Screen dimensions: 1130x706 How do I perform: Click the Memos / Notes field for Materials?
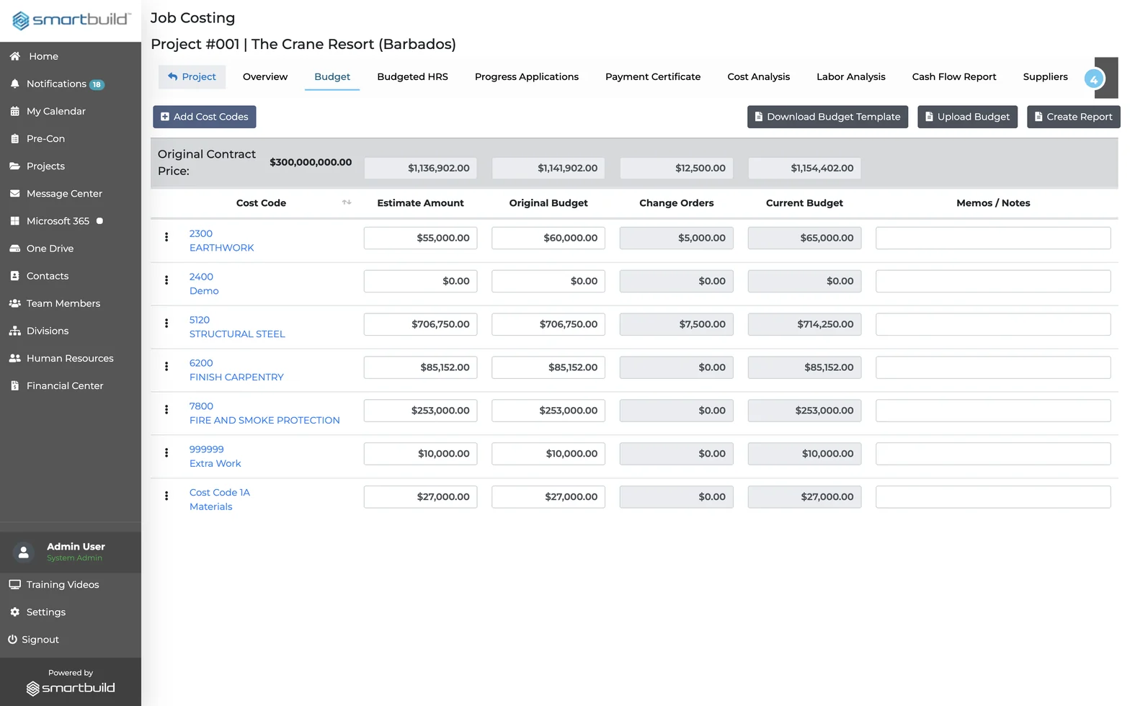(993, 497)
